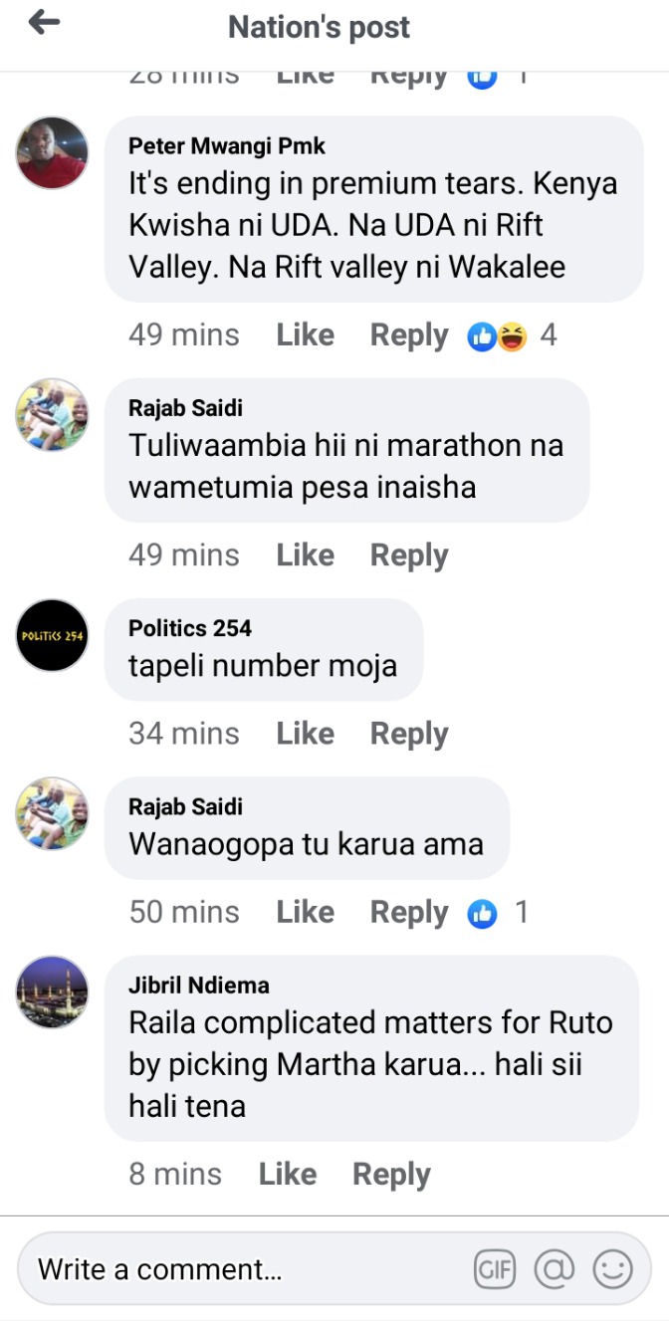Open Jibril Ndiema's profile avatar

[53, 991]
